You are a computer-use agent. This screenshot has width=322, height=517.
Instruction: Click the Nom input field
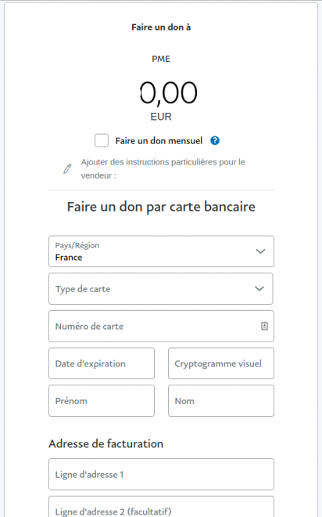point(221,400)
